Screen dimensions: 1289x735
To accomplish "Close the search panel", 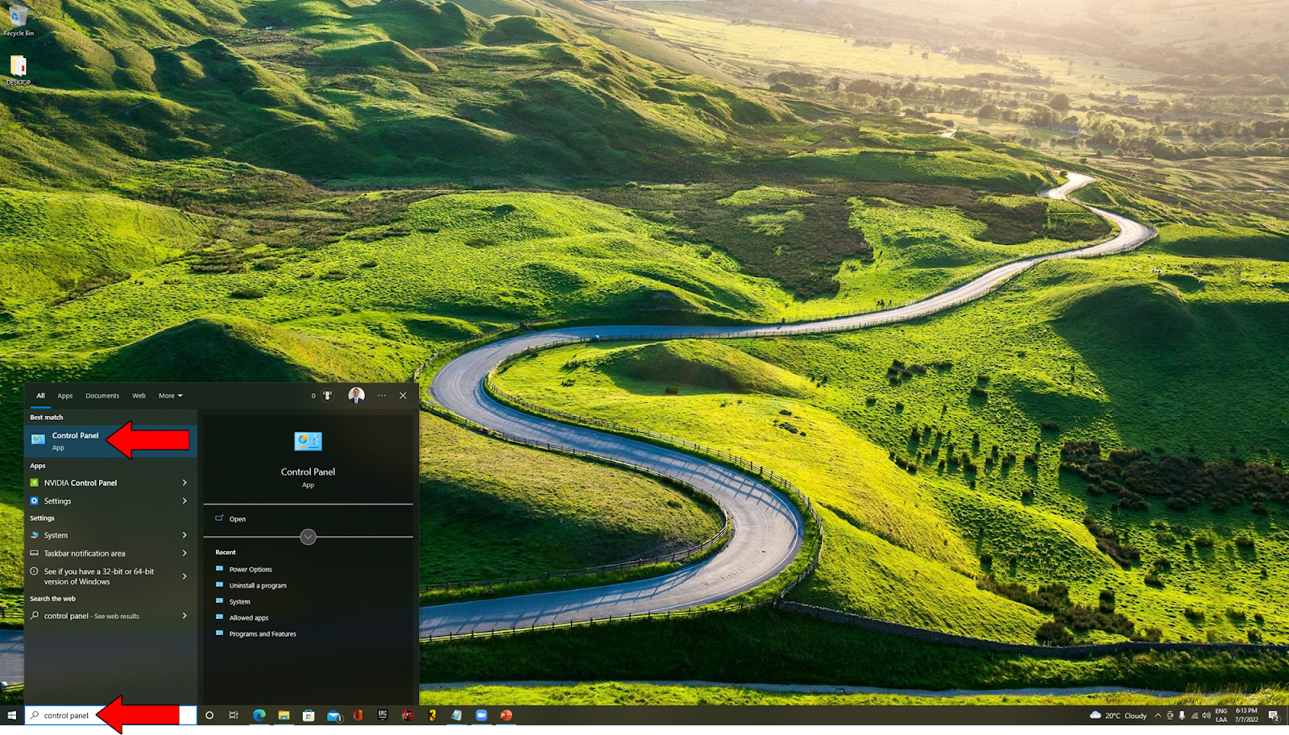I will pos(403,396).
